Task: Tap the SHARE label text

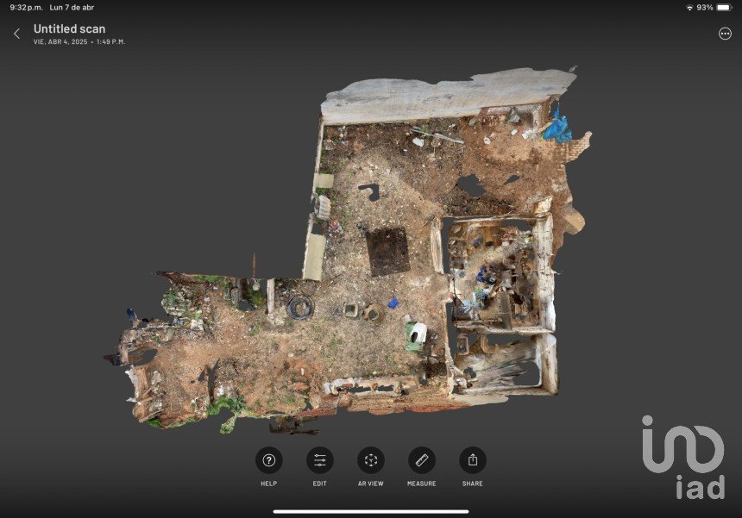Action: click(473, 484)
